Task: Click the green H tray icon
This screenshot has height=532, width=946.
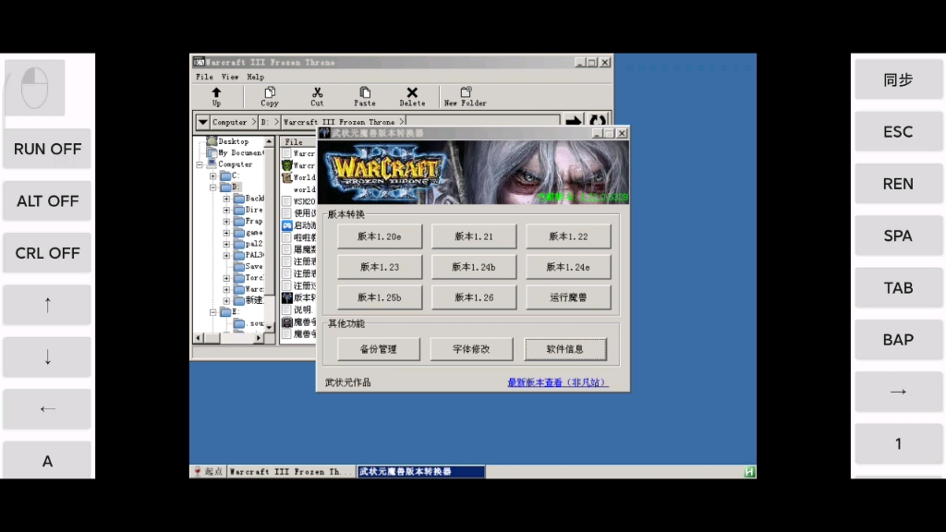Action: pos(749,472)
